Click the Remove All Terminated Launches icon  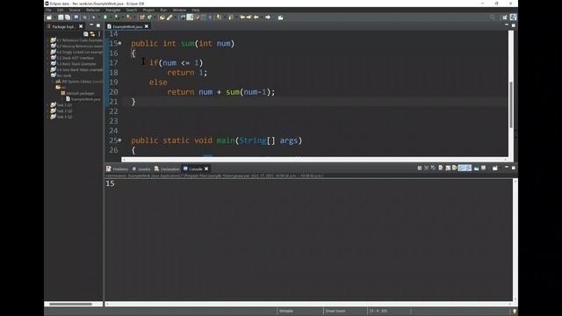point(433,168)
